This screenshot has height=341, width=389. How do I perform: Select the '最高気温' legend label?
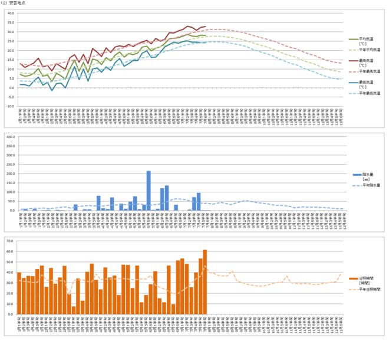click(x=366, y=61)
